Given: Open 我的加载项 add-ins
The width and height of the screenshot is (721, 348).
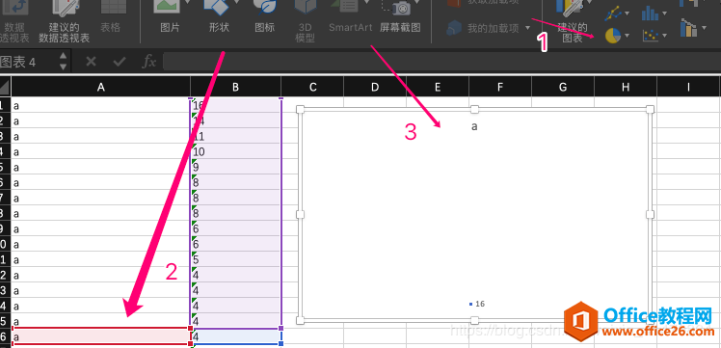Looking at the screenshot, I should click(490, 29).
